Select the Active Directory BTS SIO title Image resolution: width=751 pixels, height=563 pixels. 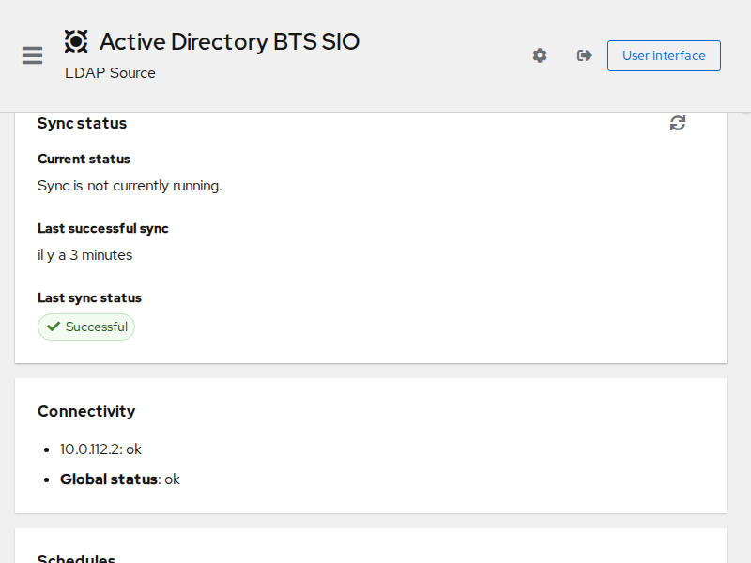pyautogui.click(x=229, y=41)
